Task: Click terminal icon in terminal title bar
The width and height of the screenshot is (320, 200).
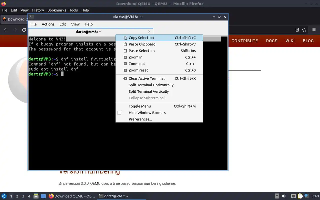Action: tap(31, 17)
